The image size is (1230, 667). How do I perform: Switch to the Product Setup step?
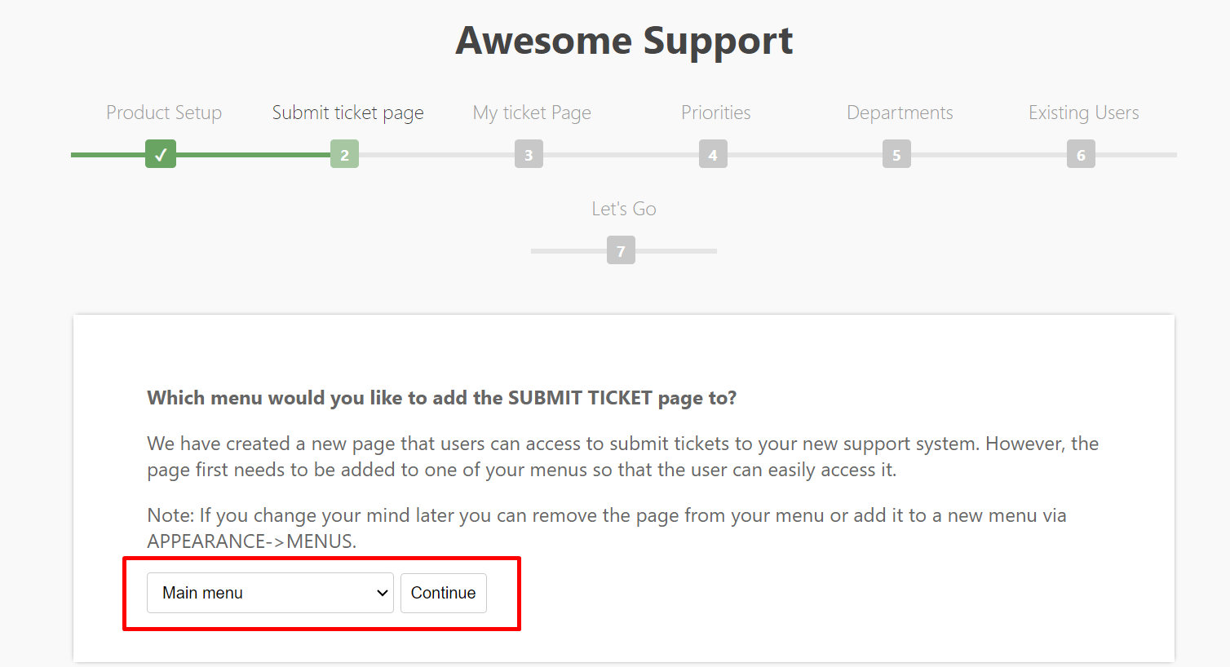[x=163, y=113]
